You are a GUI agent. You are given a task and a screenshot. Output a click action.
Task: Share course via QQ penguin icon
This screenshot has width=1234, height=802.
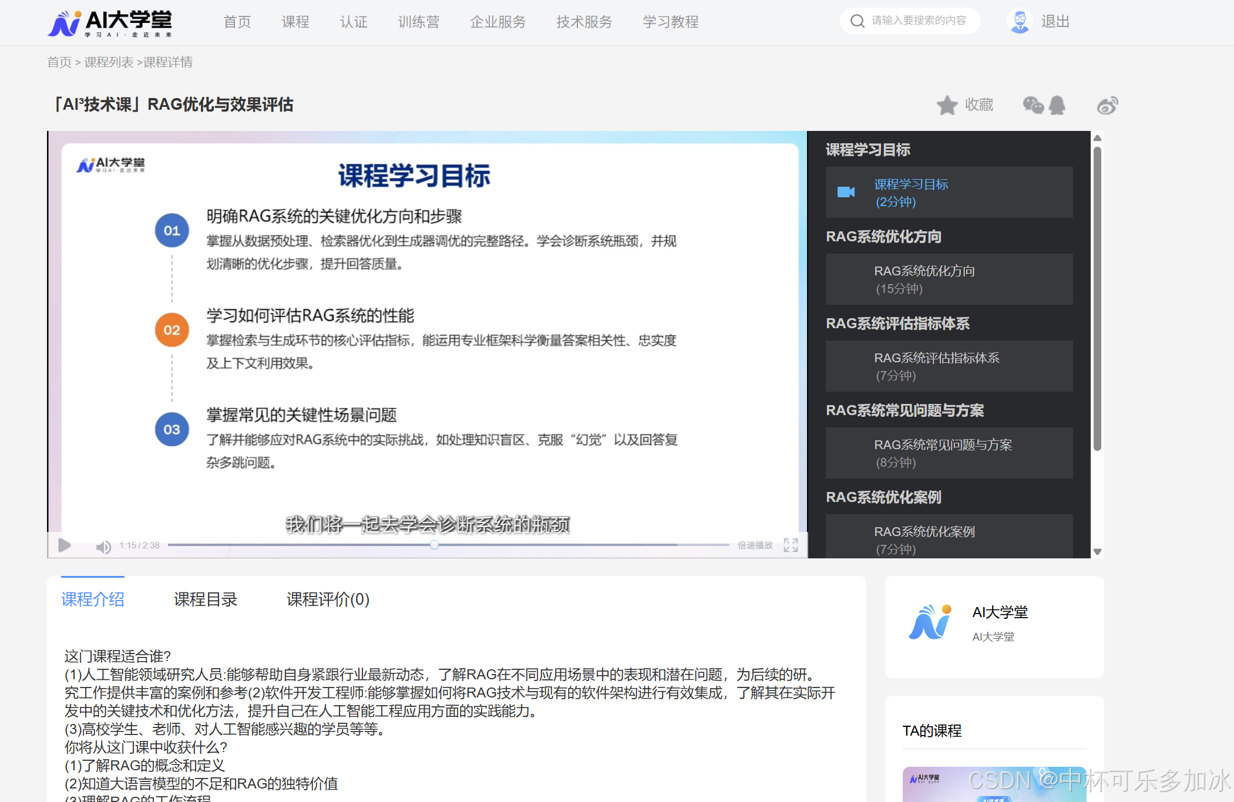[1057, 106]
